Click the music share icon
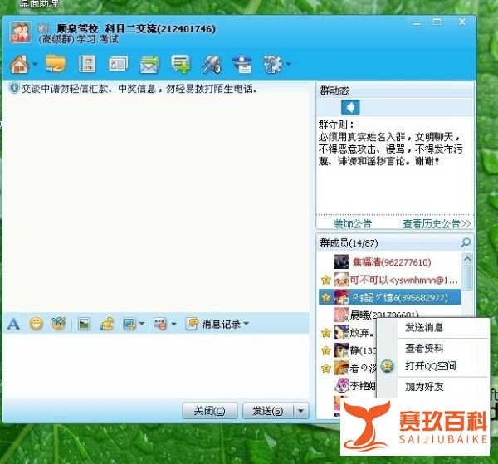 pos(107,324)
